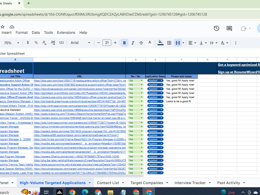Screen dimensions: 260x195
Task: Toggle merge cells button
Action: coord(178,43)
